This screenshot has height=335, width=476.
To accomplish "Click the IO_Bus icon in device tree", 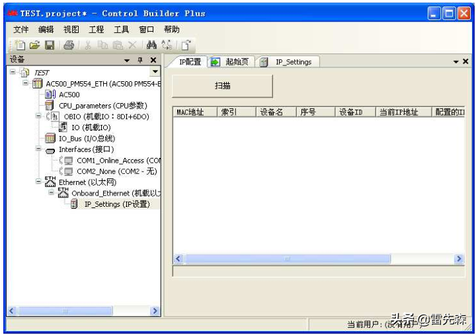I will click(x=50, y=139).
